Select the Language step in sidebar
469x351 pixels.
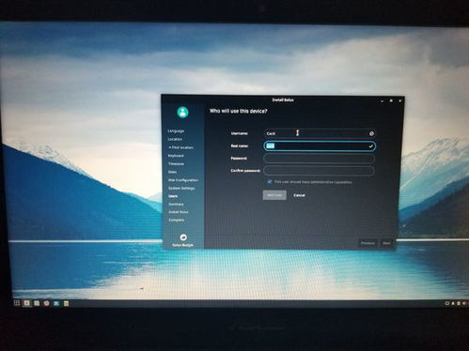click(176, 130)
